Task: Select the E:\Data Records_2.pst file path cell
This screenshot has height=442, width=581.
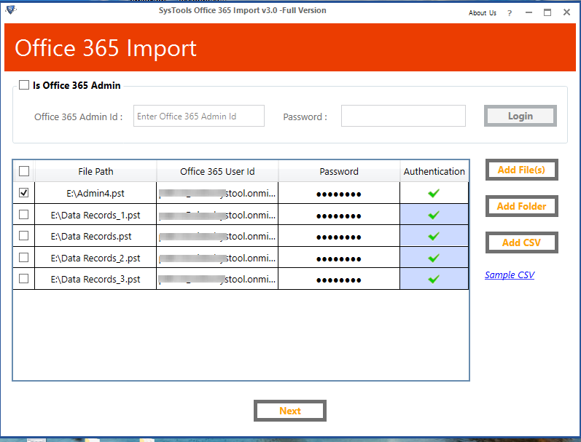Action: [x=95, y=258]
